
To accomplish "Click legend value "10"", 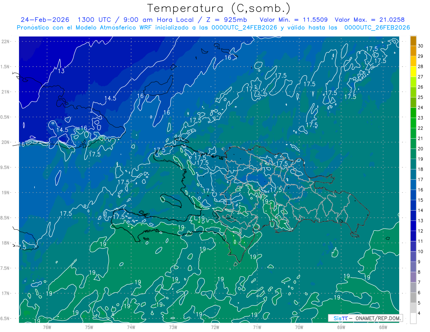I will click(421, 251).
